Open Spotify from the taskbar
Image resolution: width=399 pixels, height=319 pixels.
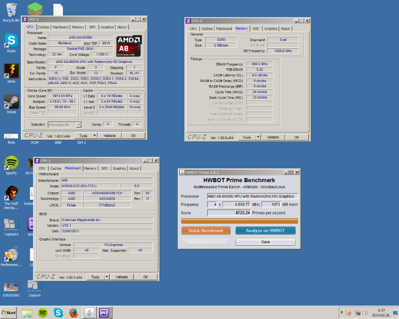point(43,313)
